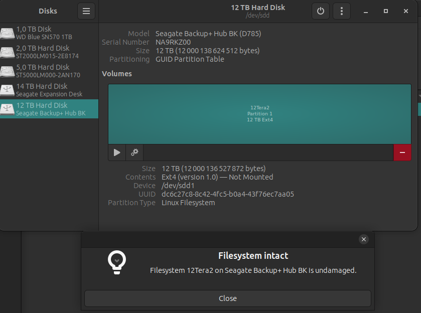Click the drive icon for 2,0 TB disk
The height and width of the screenshot is (313, 421).
[7, 52]
